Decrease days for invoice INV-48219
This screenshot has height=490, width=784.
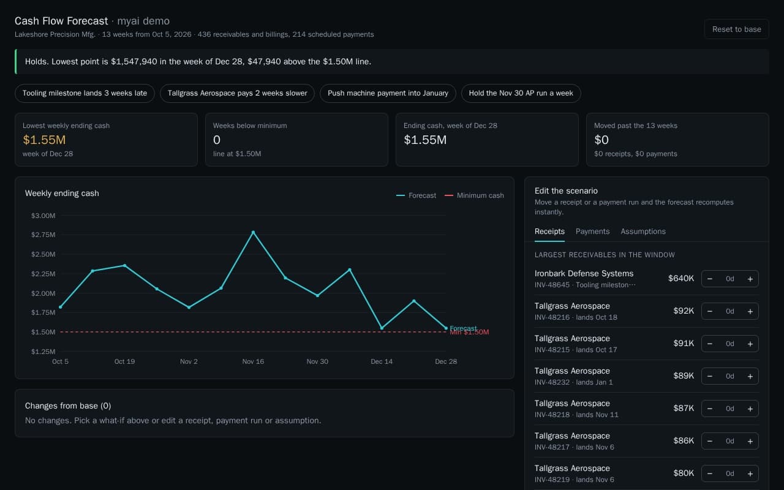coord(710,473)
